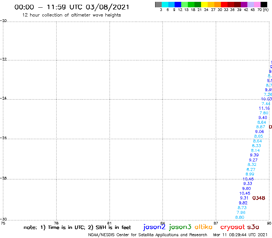Viewport: 272px width, 238px height.
Task: Click the wave height value 11.16
Action: point(264,108)
